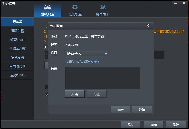This screenshot has width=189, height=129.
Task: Cancel the 自动搜索 dialog with 取消
Action: coord(142,110)
